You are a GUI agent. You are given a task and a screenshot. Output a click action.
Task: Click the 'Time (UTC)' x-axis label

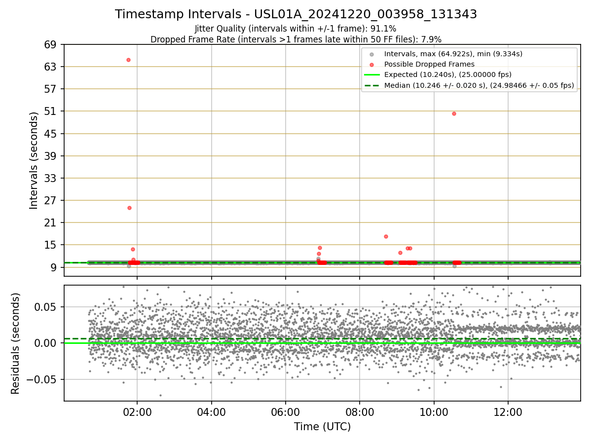tap(322, 427)
